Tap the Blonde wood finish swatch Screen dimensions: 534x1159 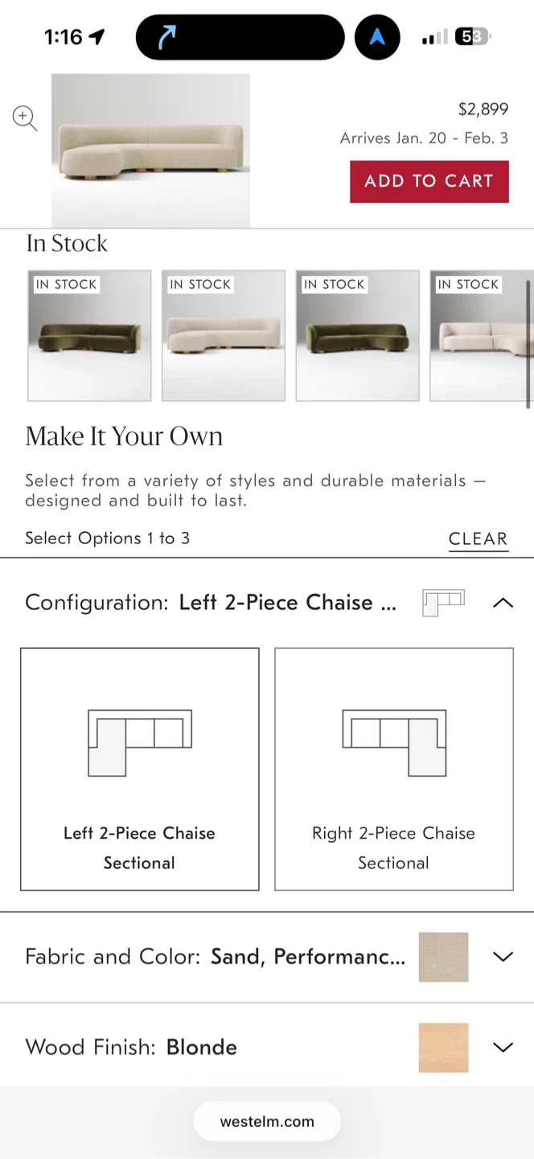click(443, 1047)
